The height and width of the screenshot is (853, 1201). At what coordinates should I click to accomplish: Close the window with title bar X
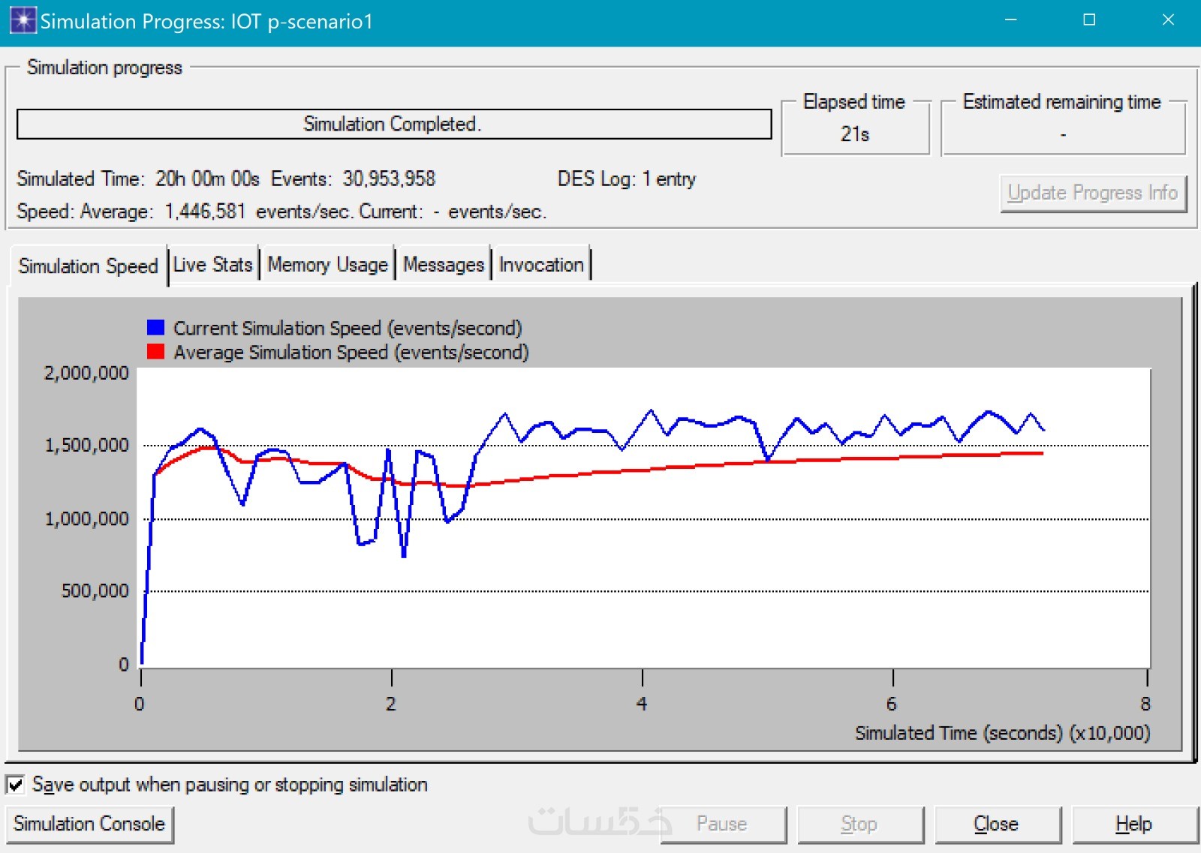point(1168,20)
